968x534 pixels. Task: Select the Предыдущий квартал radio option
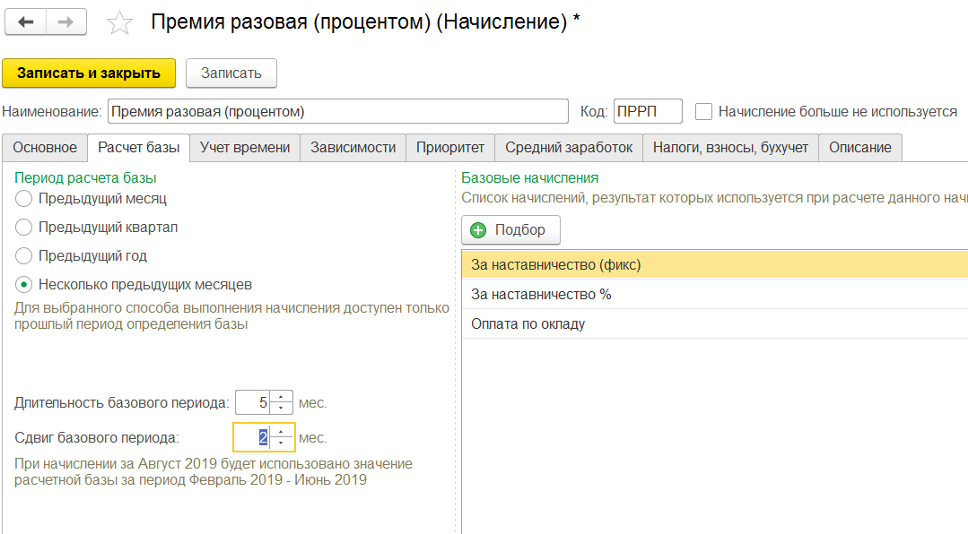point(24,228)
